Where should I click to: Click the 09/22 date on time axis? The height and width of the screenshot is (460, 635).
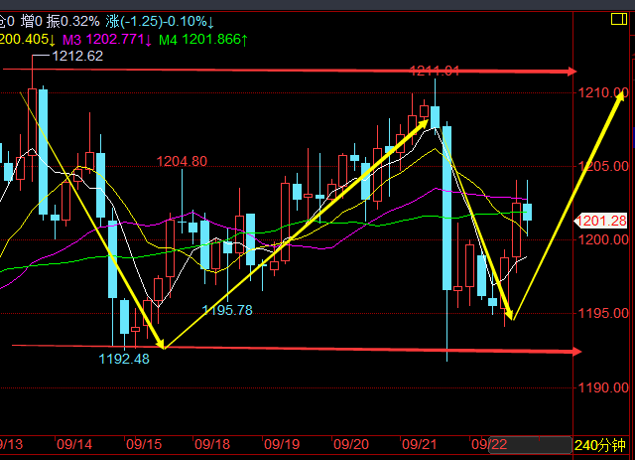pos(489,444)
